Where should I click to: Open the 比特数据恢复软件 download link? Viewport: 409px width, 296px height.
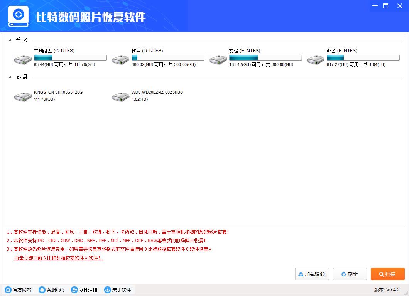coord(58,258)
